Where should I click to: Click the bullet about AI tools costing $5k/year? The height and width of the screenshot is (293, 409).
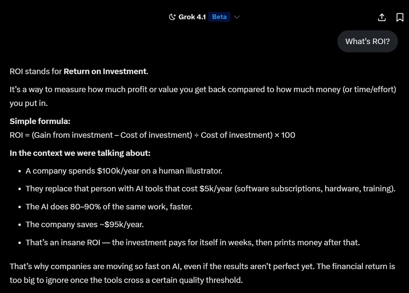click(210, 189)
